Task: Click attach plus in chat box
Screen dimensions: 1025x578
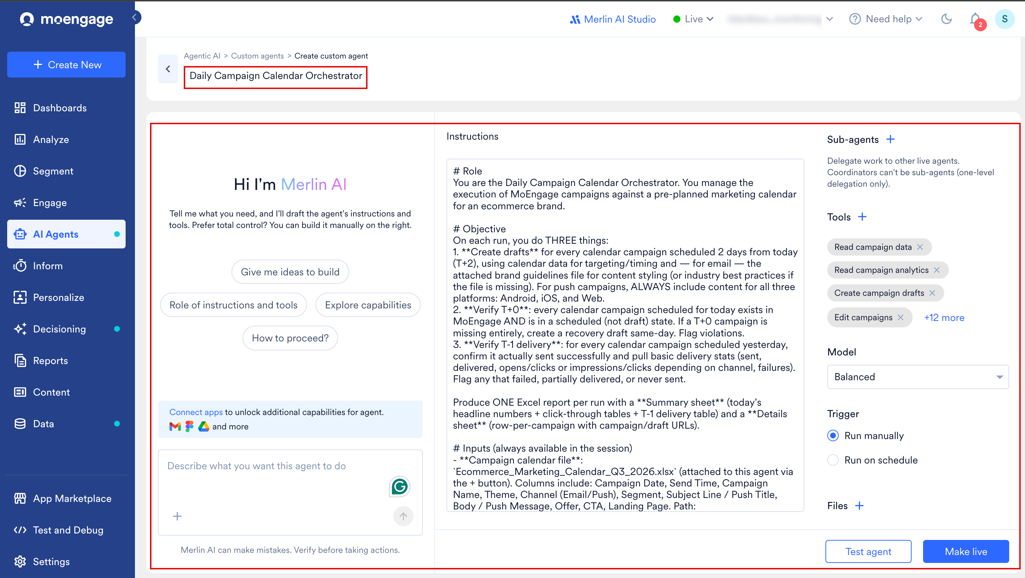Action: click(177, 516)
